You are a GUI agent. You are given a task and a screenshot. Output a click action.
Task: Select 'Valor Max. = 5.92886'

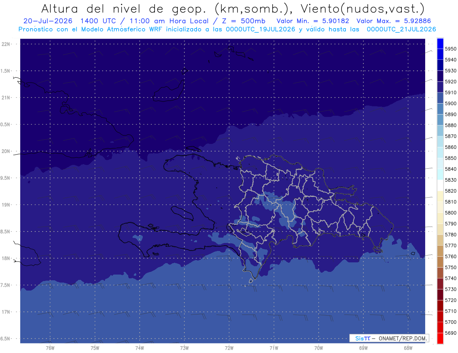point(393,21)
